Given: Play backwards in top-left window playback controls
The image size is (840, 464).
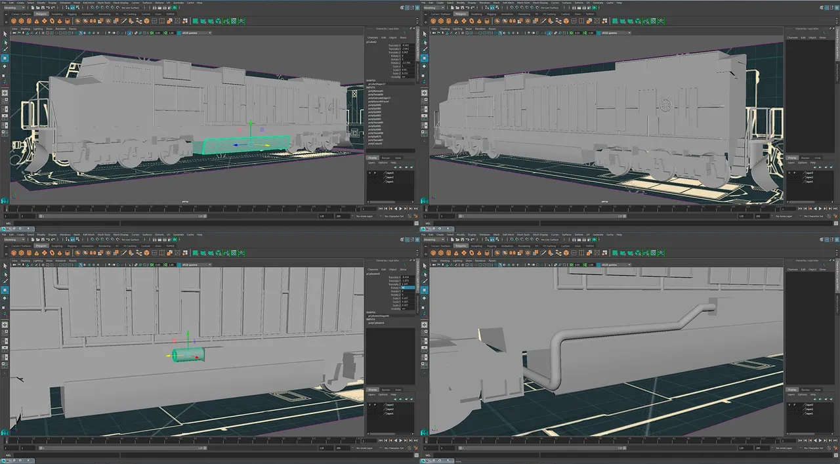Looking at the screenshot, I should pos(396,209).
